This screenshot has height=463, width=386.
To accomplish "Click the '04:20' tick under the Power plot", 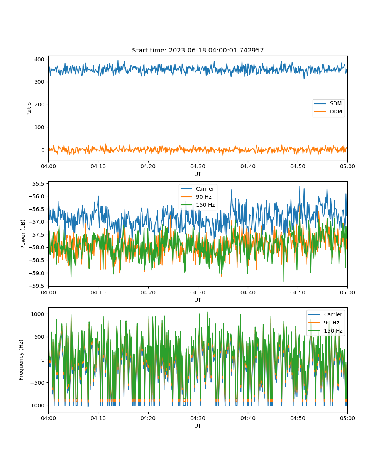I will 148,292.
